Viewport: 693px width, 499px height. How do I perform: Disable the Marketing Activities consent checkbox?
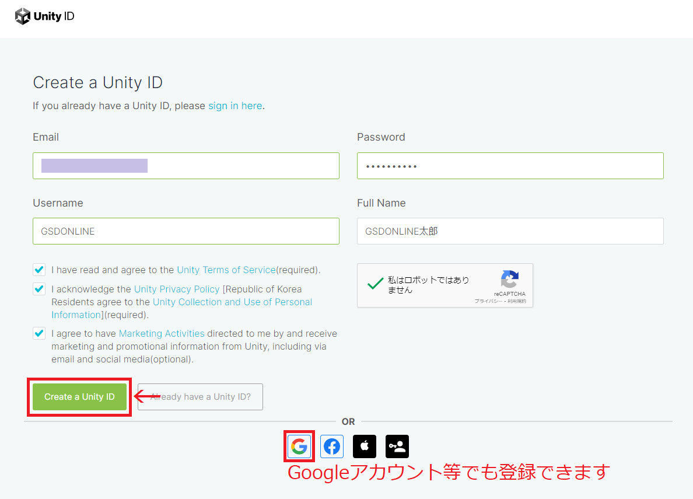38,333
